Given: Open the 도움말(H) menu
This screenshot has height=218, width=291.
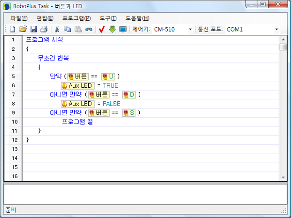Looking at the screenshot, I should (137, 18).
